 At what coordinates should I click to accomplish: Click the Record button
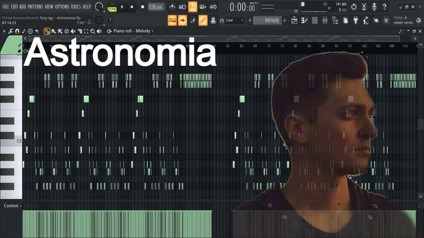[x=142, y=7]
